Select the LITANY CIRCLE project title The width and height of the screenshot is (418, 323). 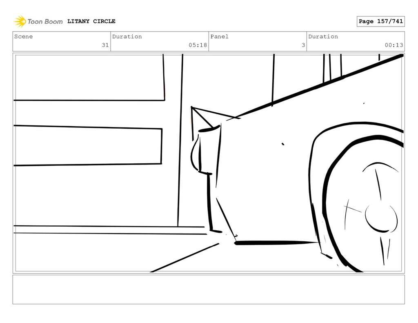point(91,21)
